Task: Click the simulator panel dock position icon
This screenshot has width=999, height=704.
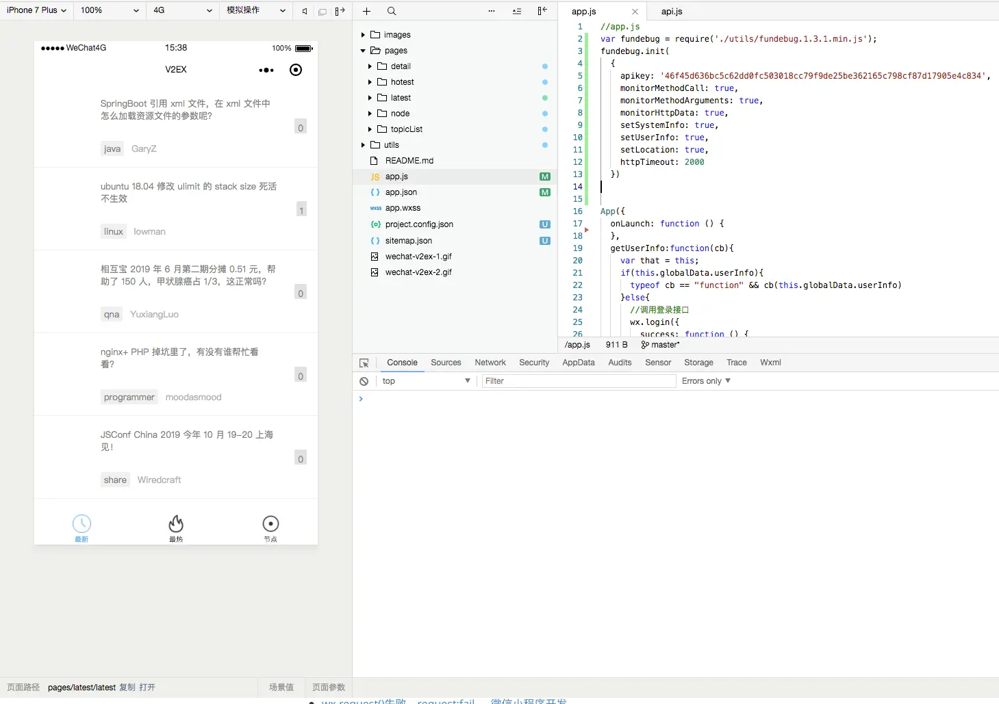Action: click(340, 11)
